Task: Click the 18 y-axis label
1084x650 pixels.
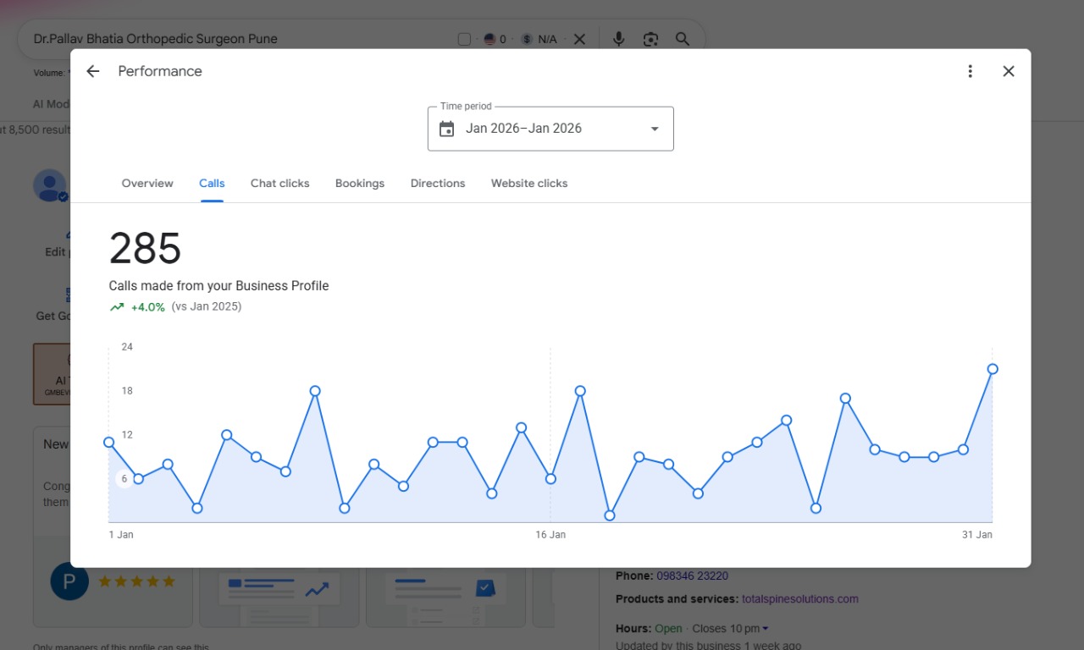Action: 127,391
